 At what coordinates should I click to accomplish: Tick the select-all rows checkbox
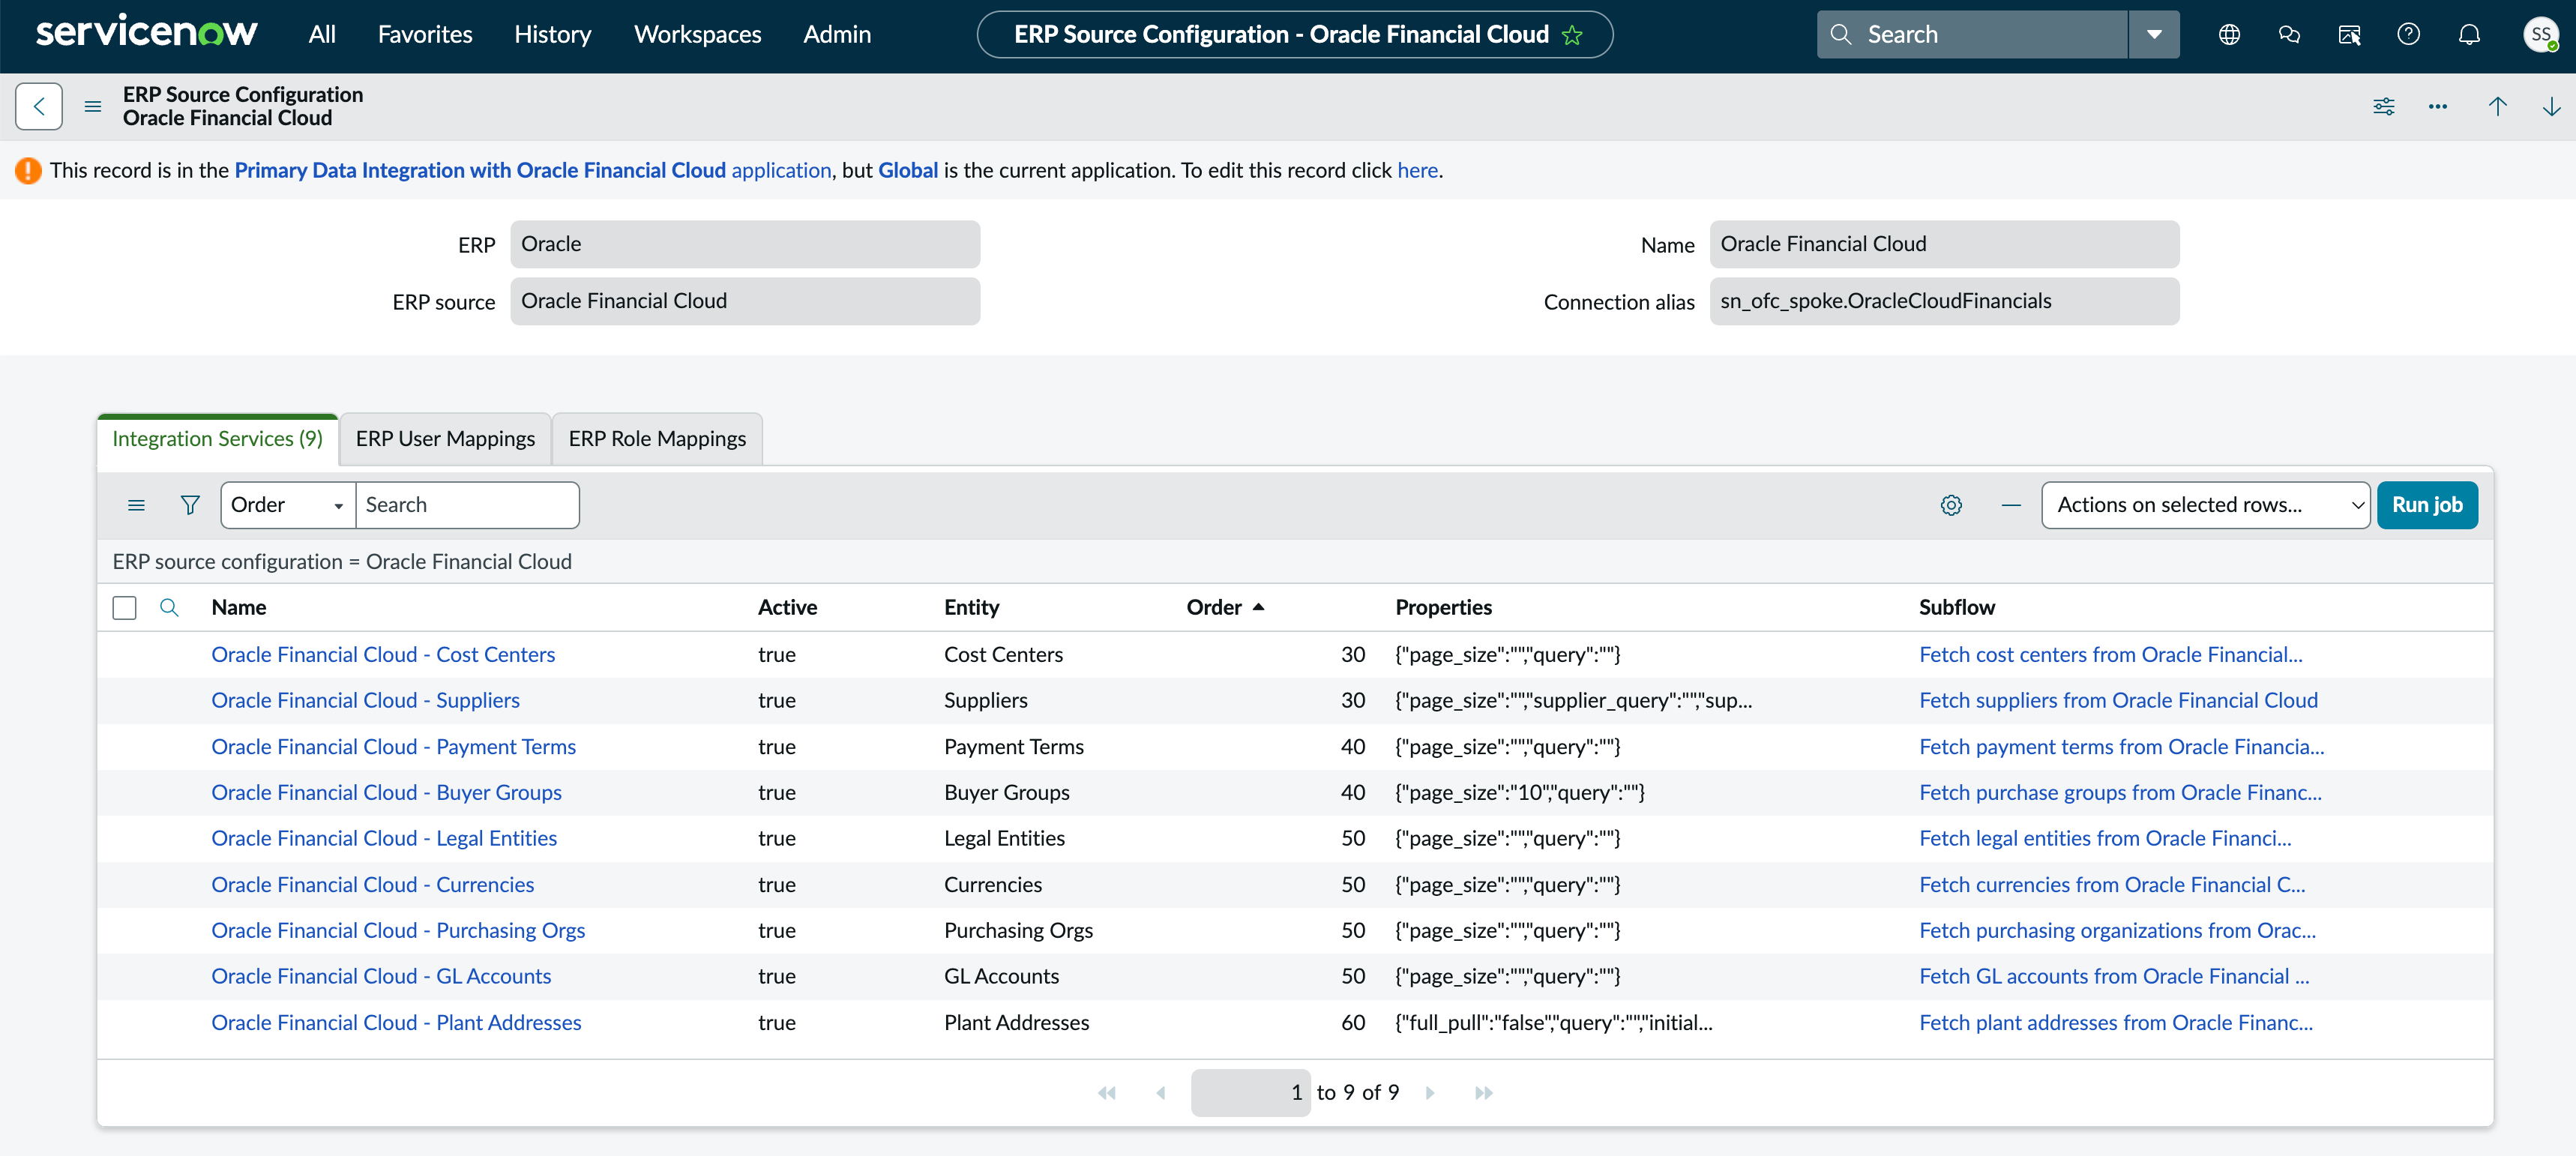125,608
